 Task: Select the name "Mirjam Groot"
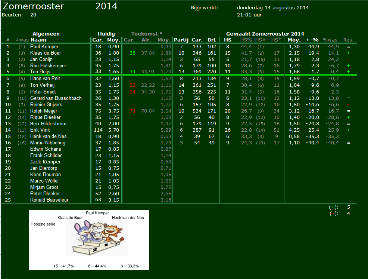(x=44, y=187)
